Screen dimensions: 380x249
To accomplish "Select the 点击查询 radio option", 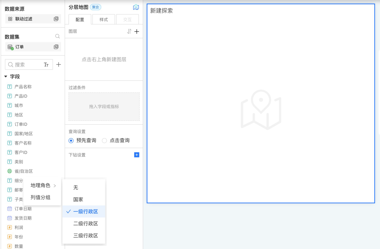I will pyautogui.click(x=104, y=141).
